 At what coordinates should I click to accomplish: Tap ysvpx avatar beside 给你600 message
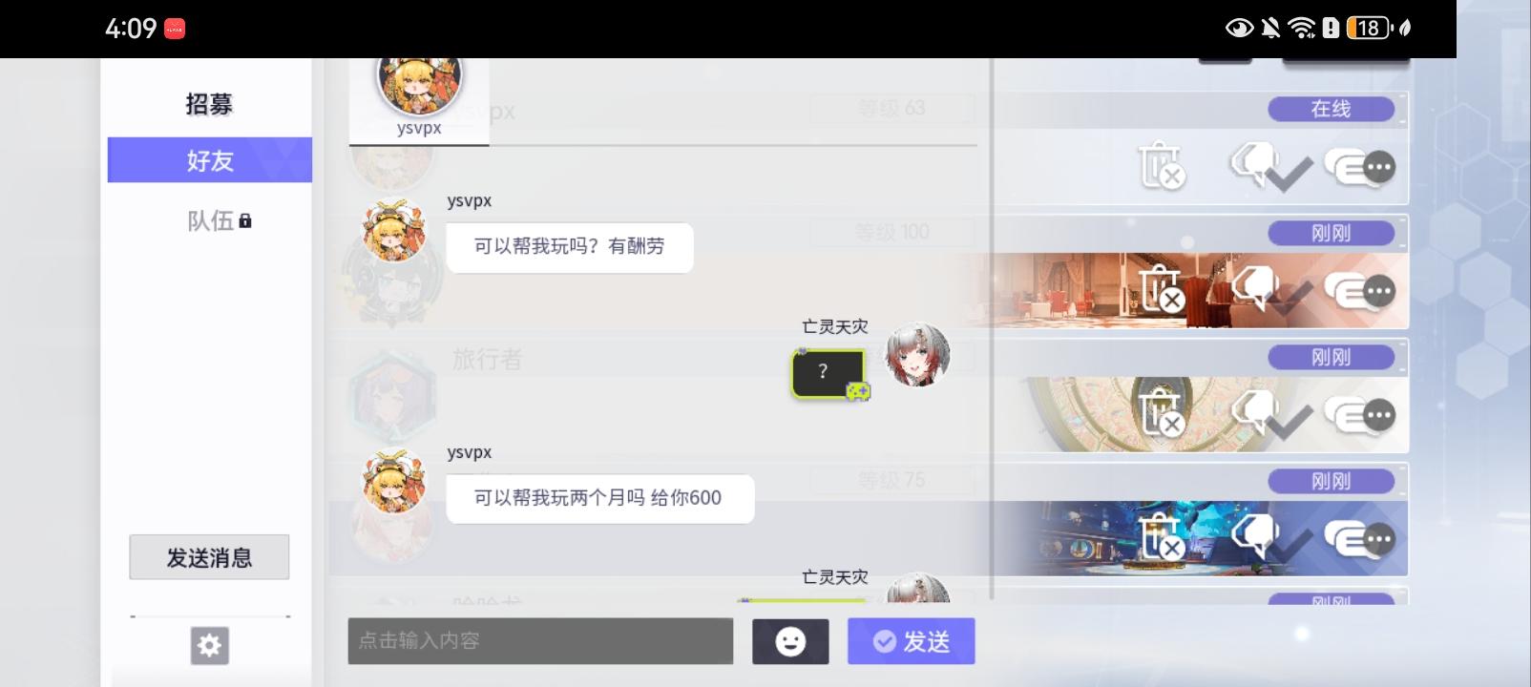click(x=393, y=482)
